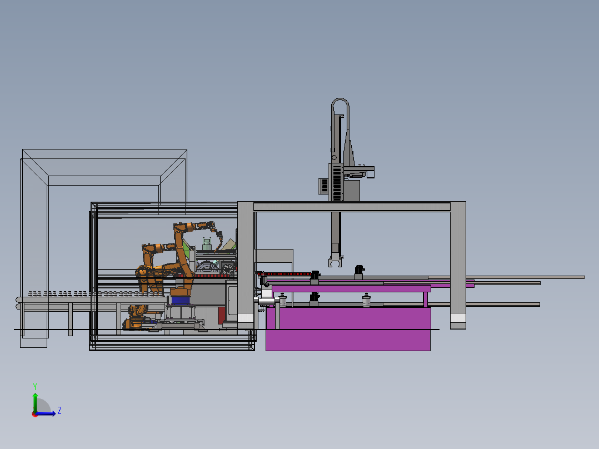Screen dimensions: 599x449
Task: Select the dark red block beside the robot base
Action: click(x=222, y=315)
